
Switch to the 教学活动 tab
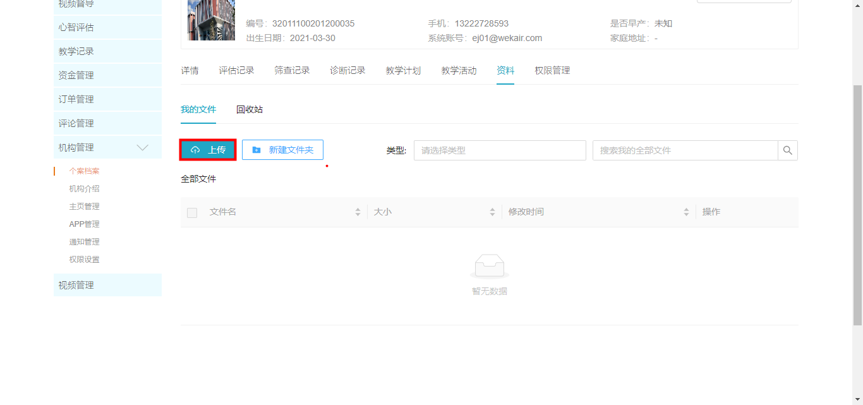coord(459,71)
